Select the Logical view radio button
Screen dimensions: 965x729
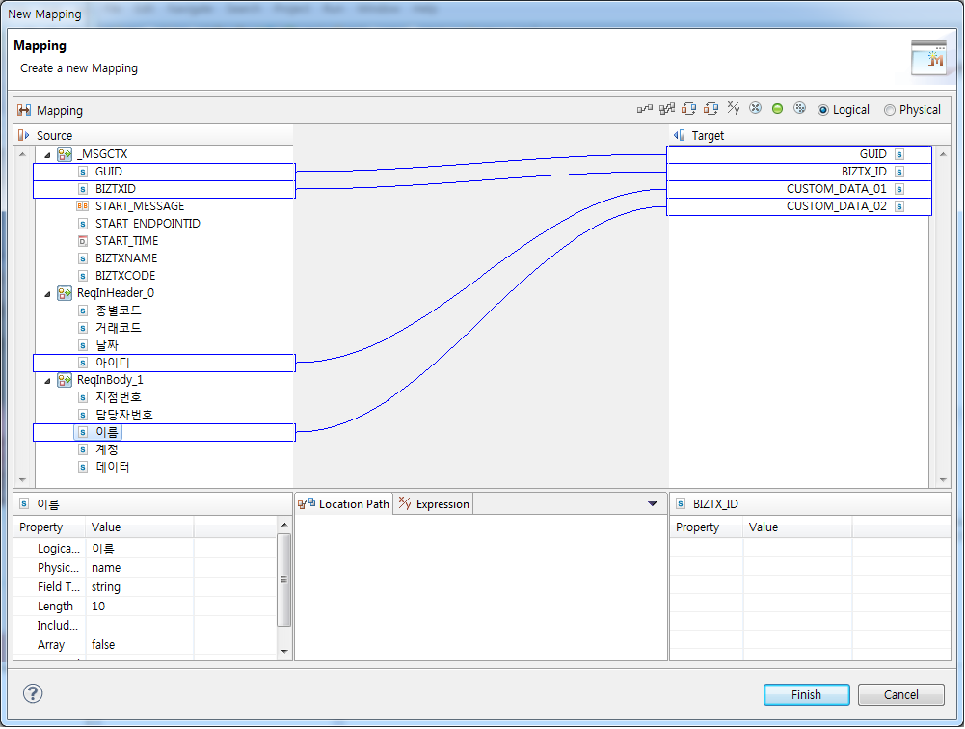click(x=823, y=109)
